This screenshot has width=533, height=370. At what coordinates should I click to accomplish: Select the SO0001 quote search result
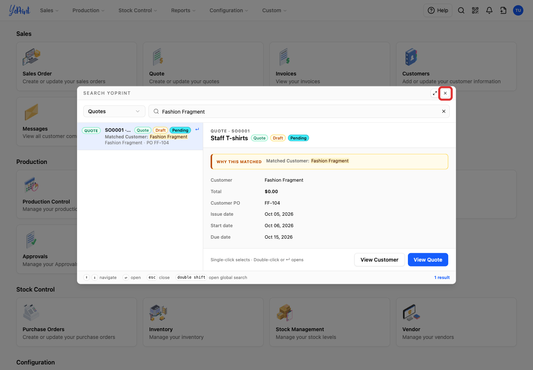click(140, 136)
